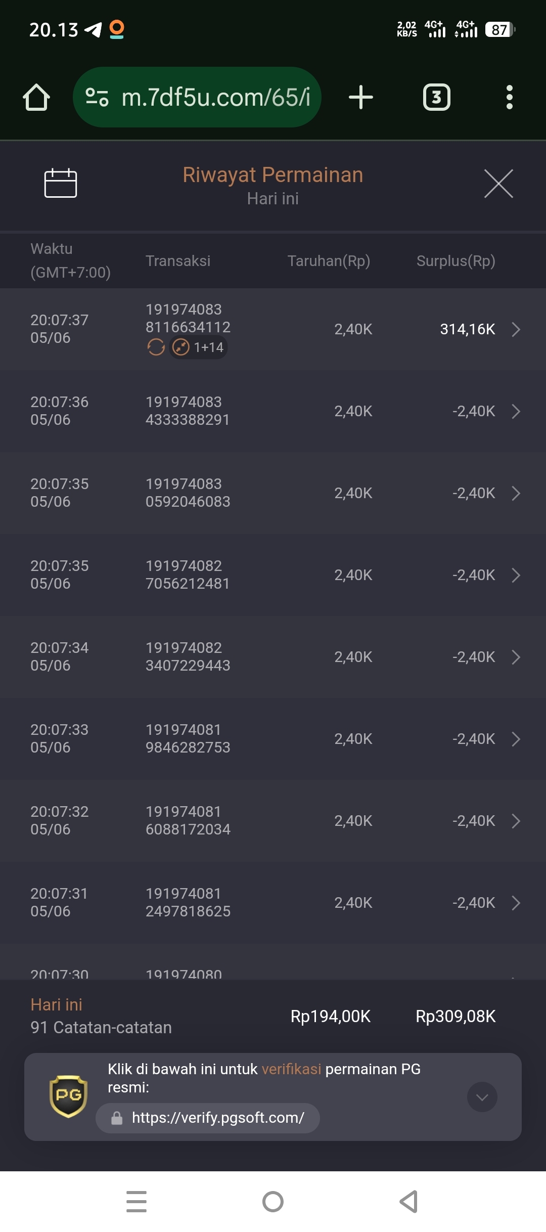Screen dimensions: 546x1232
Task: Tap the PG shield logo
Action: (x=68, y=1096)
